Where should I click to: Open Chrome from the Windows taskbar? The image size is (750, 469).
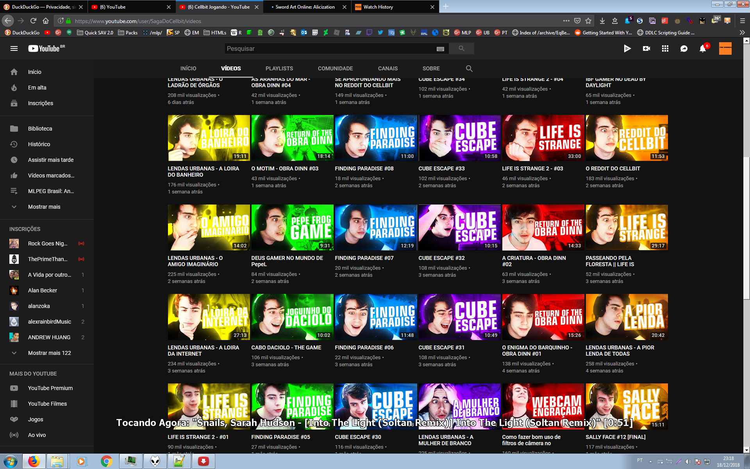tap(106, 461)
